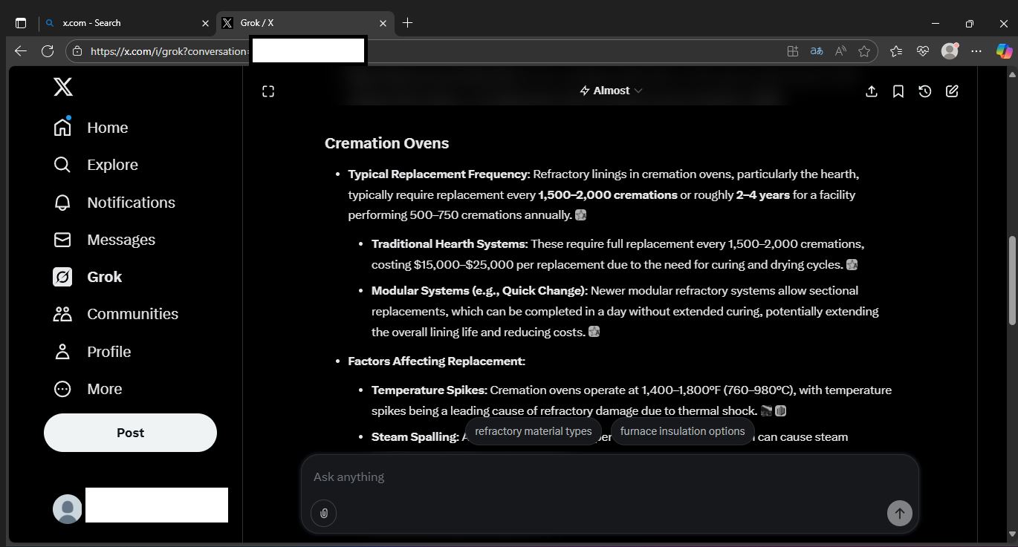Click the page vertical scrollbar
The image size is (1018, 547).
tap(1012, 281)
